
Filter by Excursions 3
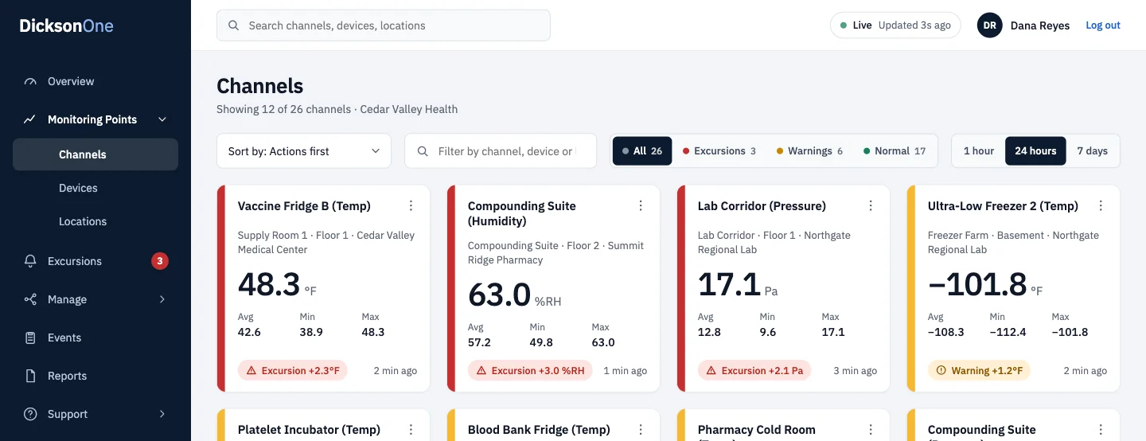click(719, 151)
